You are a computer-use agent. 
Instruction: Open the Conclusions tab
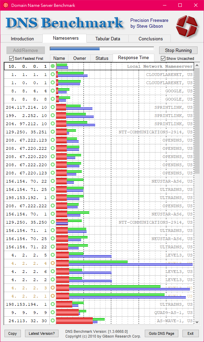pos(151,39)
